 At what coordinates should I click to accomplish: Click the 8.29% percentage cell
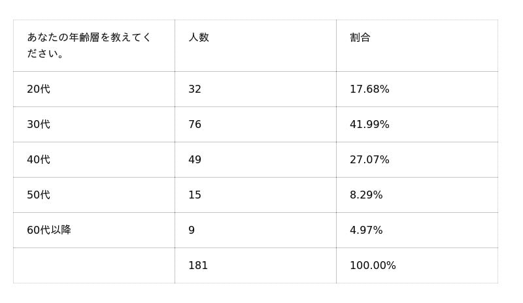(x=366, y=195)
